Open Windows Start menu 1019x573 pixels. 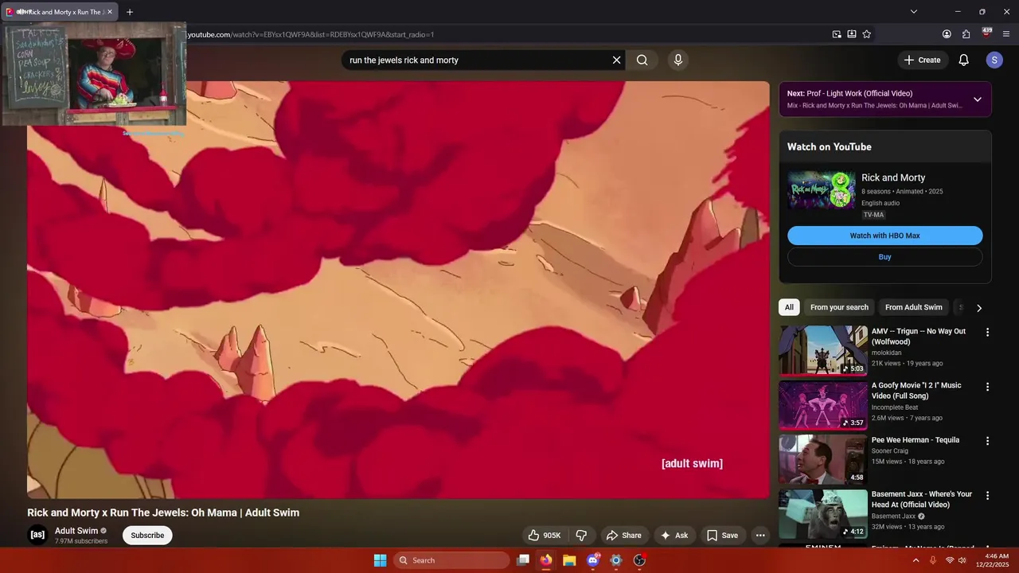pyautogui.click(x=380, y=560)
